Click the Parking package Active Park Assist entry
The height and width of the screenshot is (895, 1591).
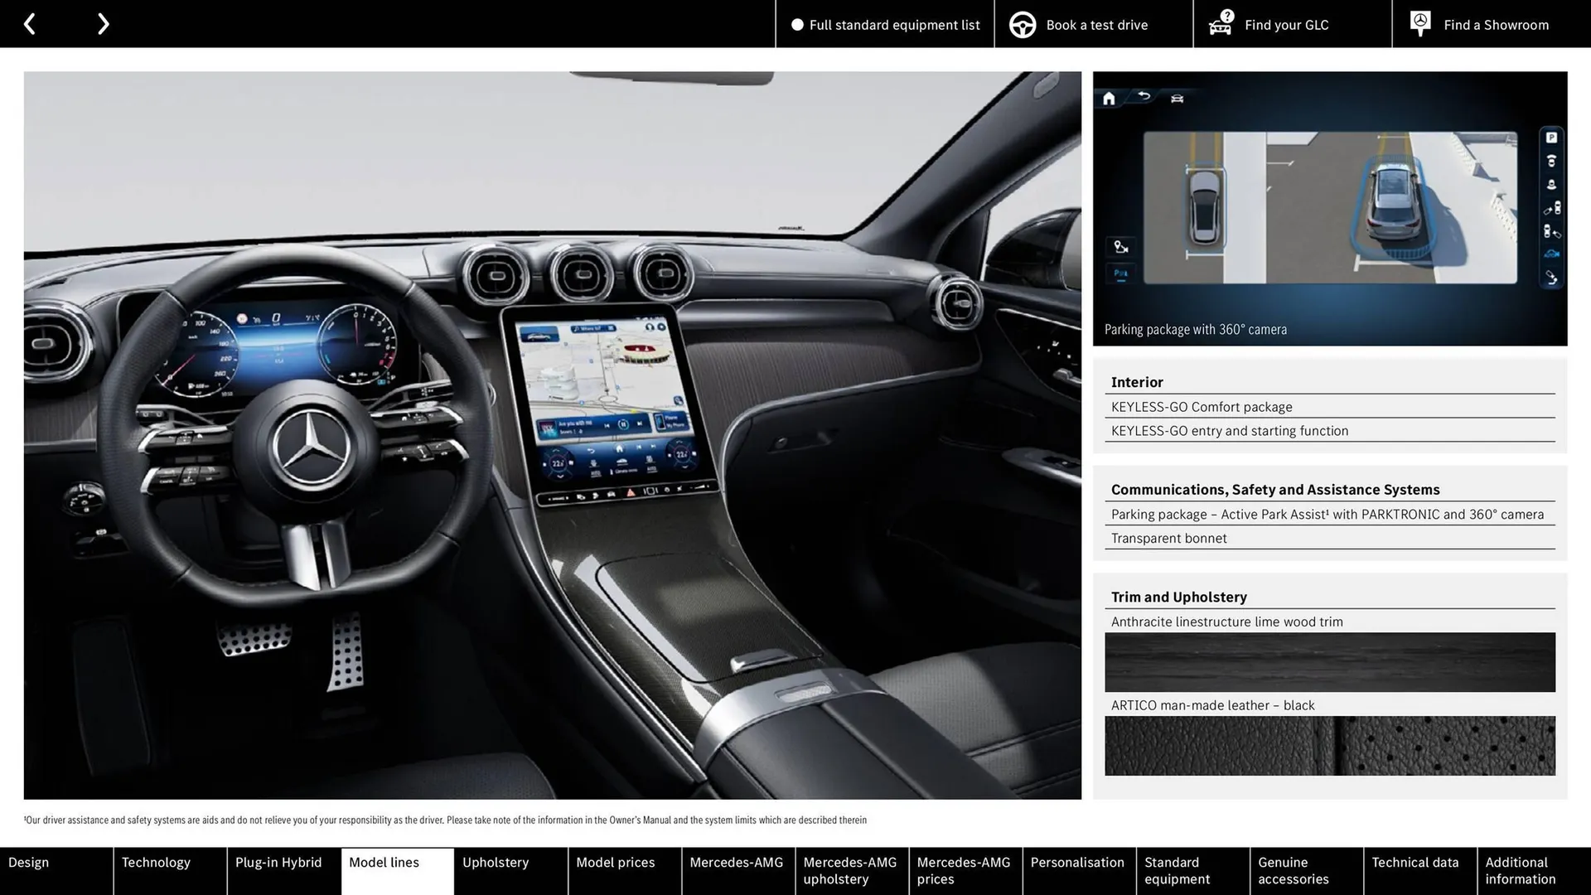coord(1327,514)
